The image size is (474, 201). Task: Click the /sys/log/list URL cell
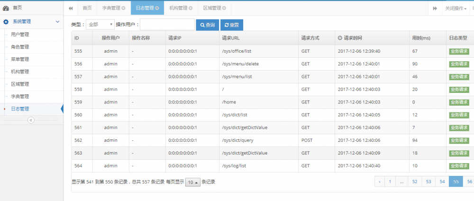258,165
